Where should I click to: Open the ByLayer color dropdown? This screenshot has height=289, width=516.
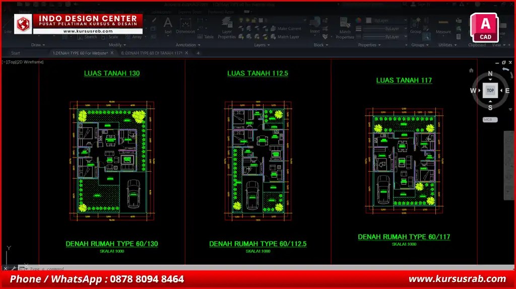(x=386, y=20)
